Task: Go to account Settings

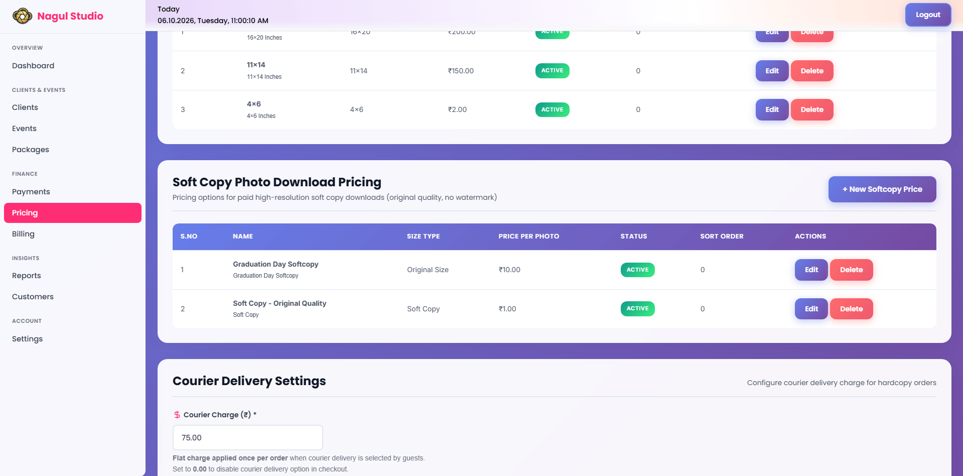Action: coord(27,339)
